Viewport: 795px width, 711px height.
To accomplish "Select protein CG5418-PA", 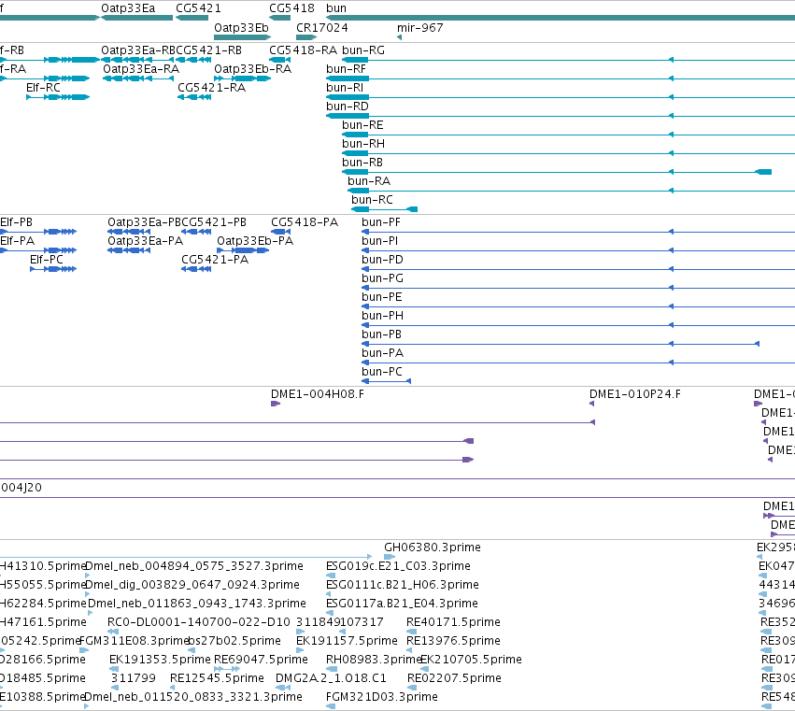I will 281,232.
